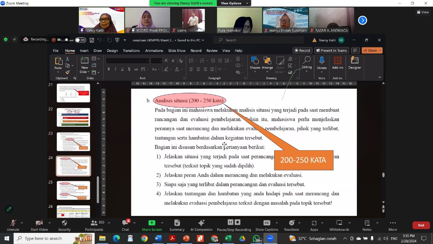The height and width of the screenshot is (244, 433).
Task: Insert a New Slide icon
Action: pos(84,61)
